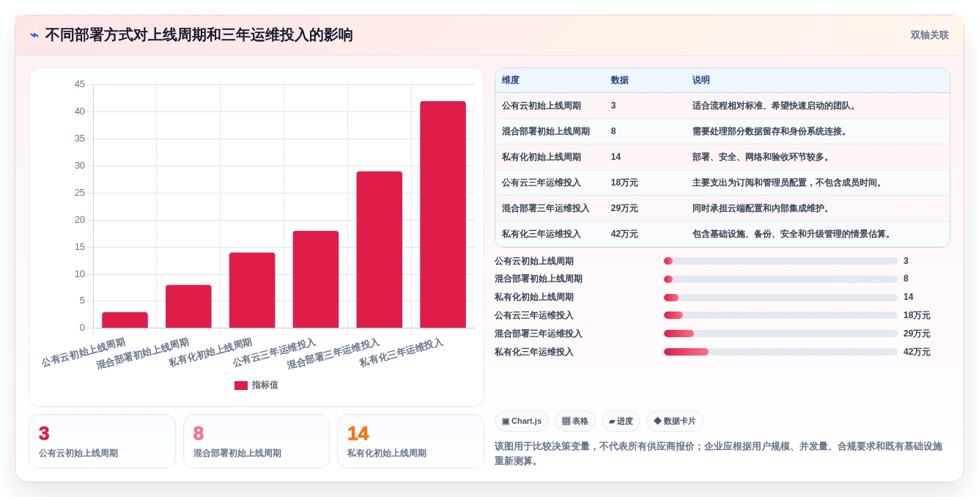Click progress bar for 公有云三年运维投入
This screenshot has width=979, height=497.
pos(780,315)
